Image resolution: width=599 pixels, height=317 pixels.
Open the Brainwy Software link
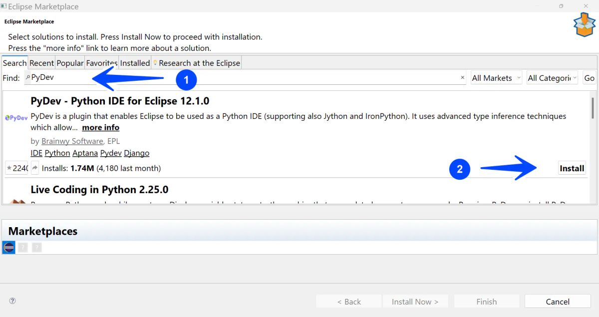[x=72, y=141]
